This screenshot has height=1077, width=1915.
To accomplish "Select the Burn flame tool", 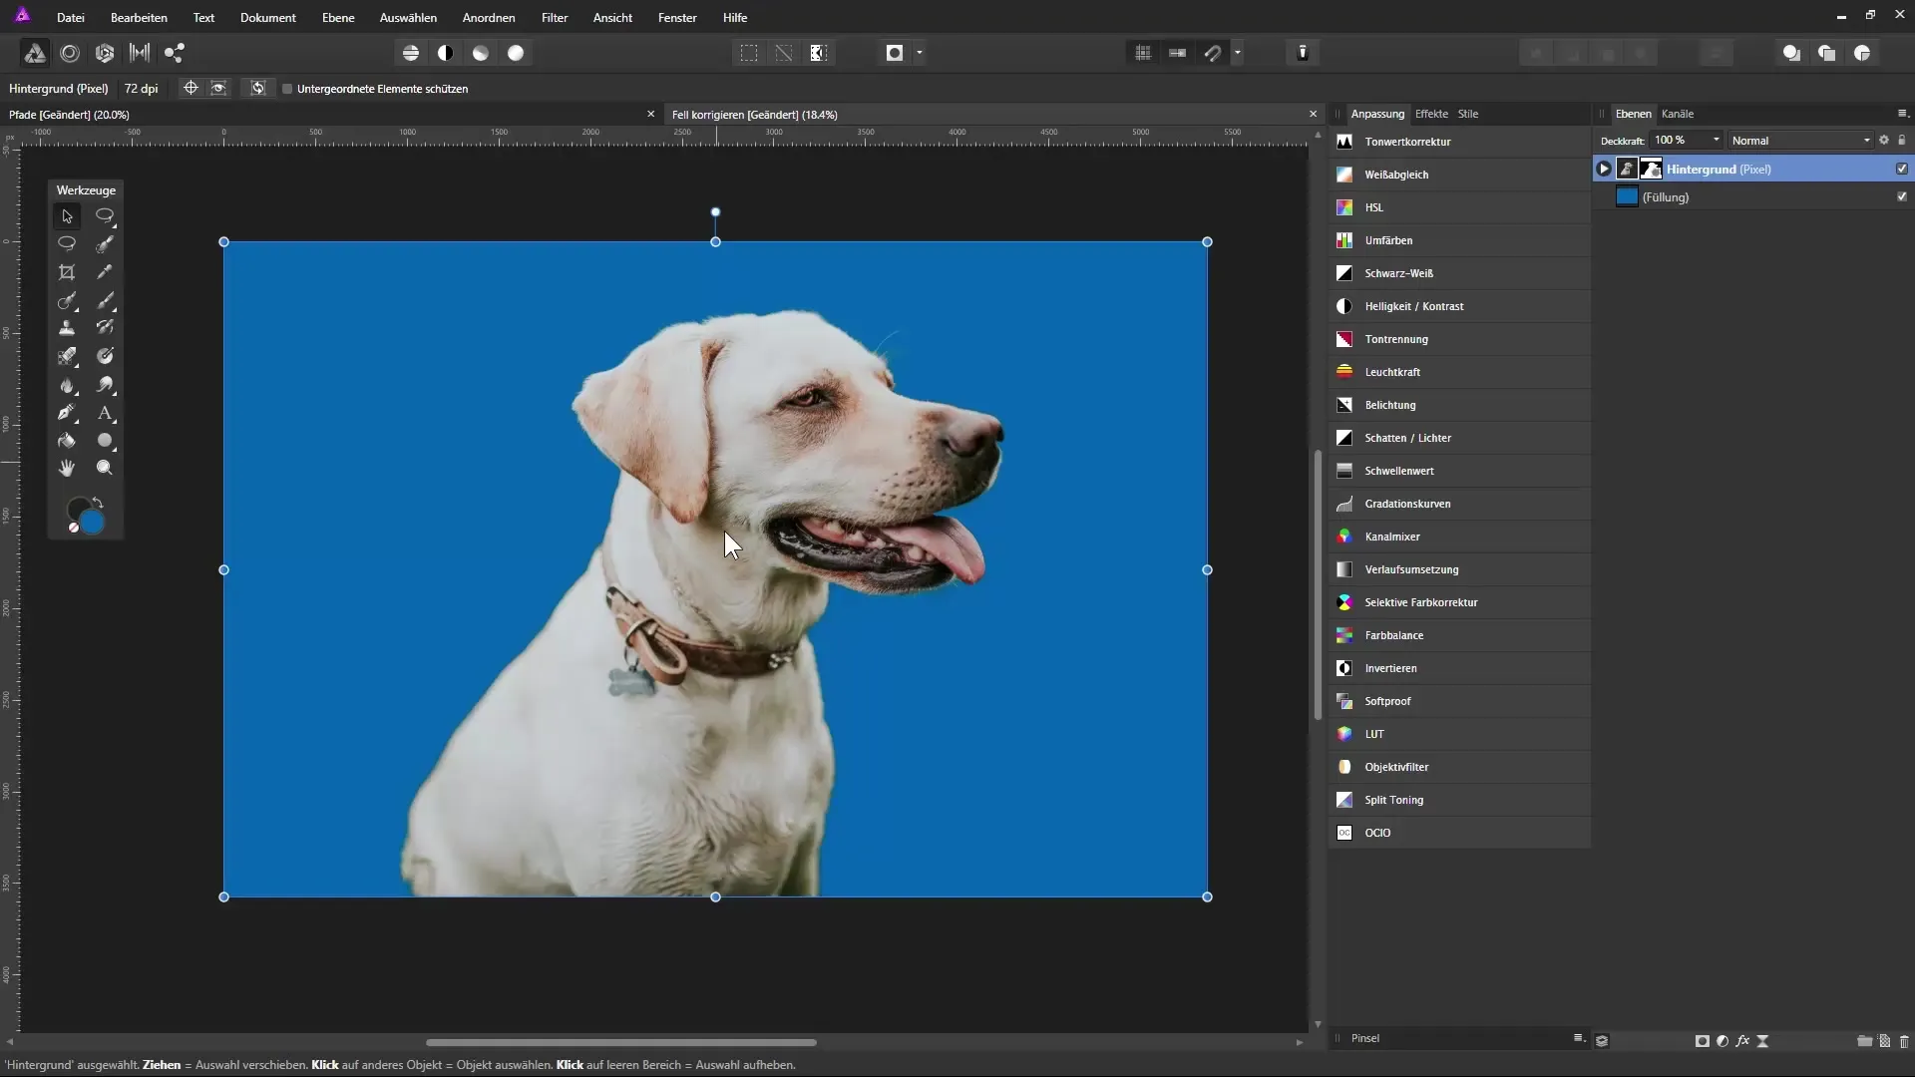I will (67, 385).
